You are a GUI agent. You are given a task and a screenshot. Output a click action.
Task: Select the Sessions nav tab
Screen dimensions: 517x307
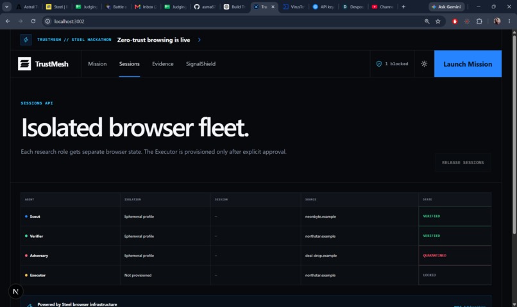(130, 64)
